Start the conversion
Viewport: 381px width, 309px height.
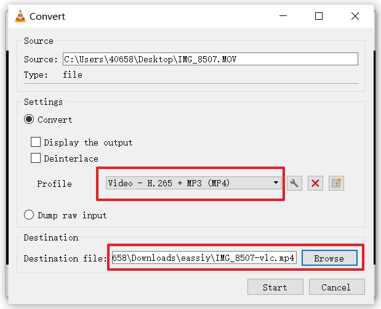coord(275,287)
